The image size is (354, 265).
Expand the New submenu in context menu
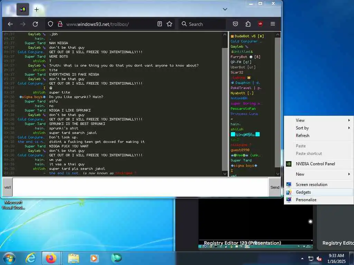click(318, 174)
